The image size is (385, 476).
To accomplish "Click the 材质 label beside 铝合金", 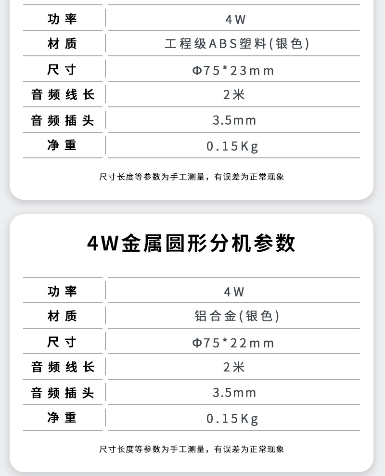I will 63,316.
